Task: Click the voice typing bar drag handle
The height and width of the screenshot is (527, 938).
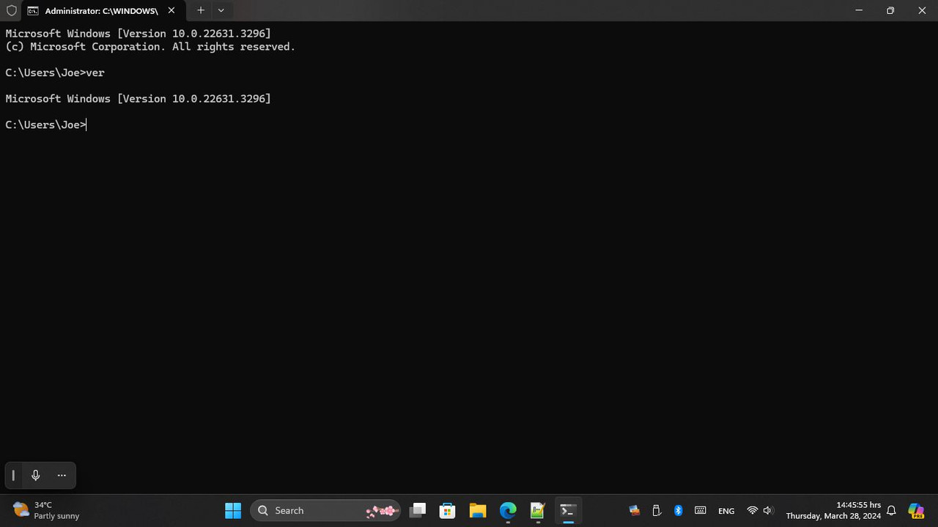Action: 13,476
